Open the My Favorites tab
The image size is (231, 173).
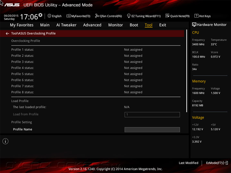tap(22, 25)
